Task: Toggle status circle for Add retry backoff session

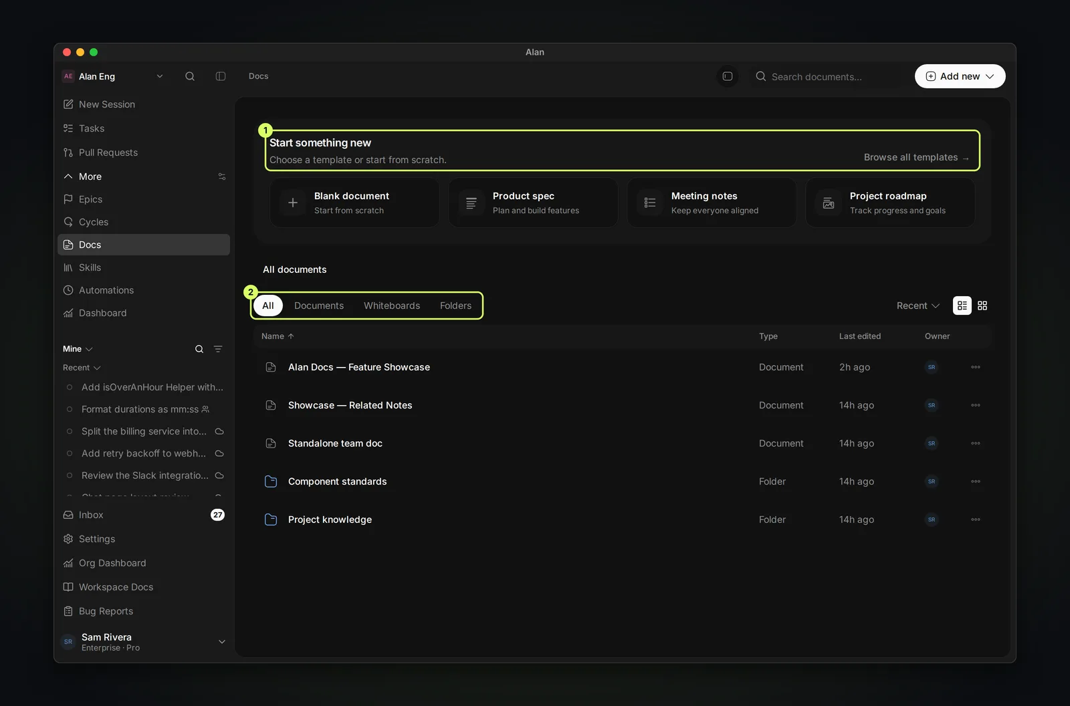Action: [70, 453]
